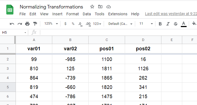Open the font size 11 dropdown

(146, 24)
